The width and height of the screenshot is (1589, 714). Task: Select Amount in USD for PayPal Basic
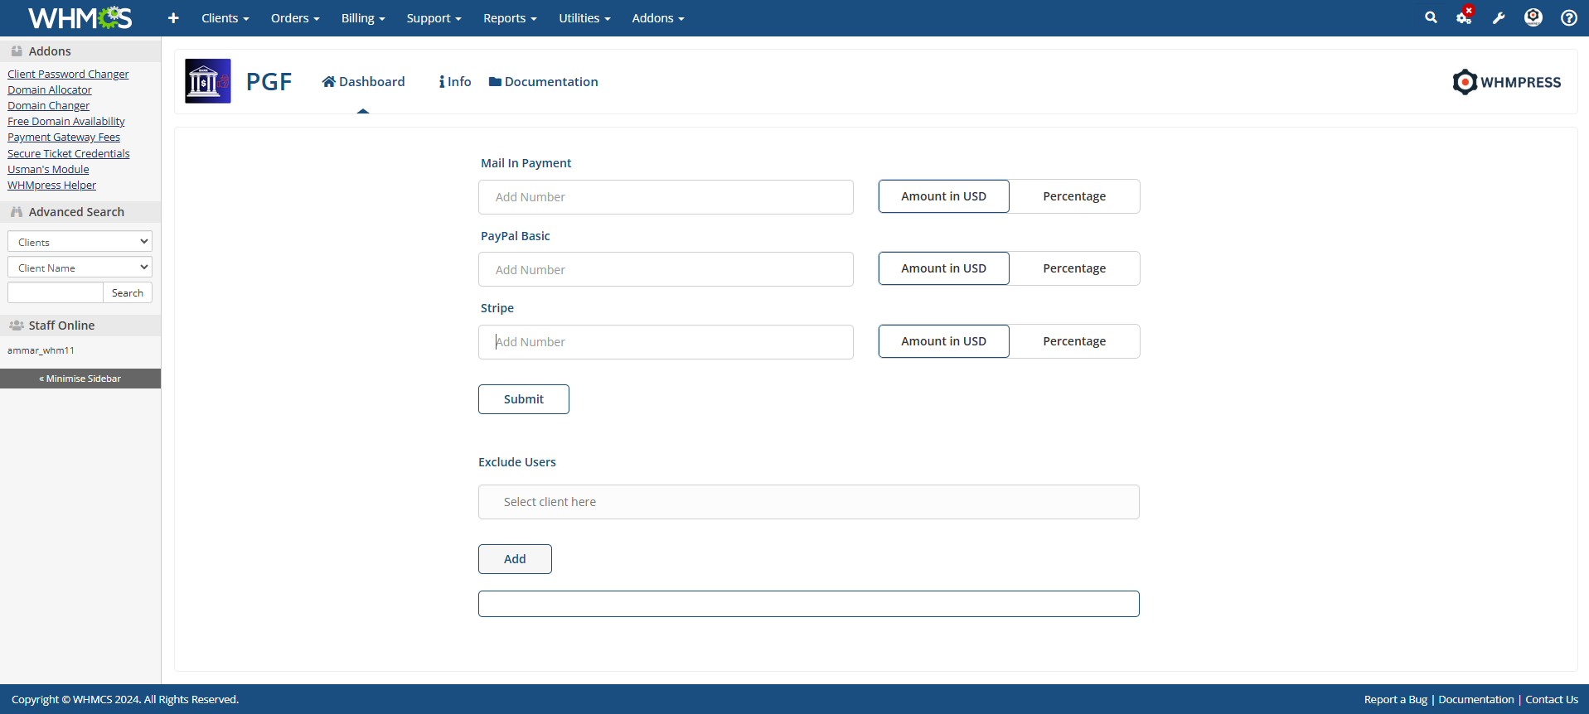click(943, 268)
